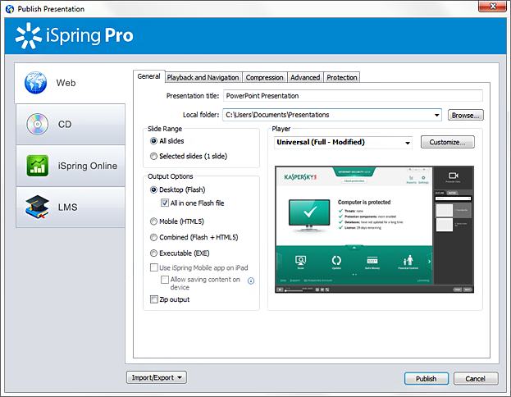Close the Publish Presentation window
Screen dimensions: 511x397
tap(493, 6)
